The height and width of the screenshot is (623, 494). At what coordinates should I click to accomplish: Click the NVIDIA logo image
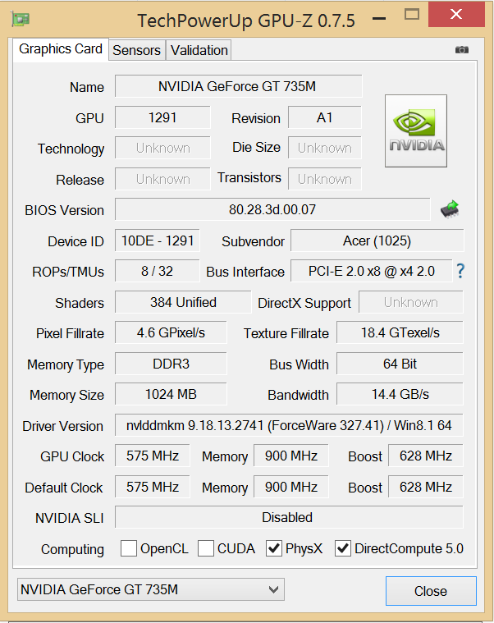416,131
